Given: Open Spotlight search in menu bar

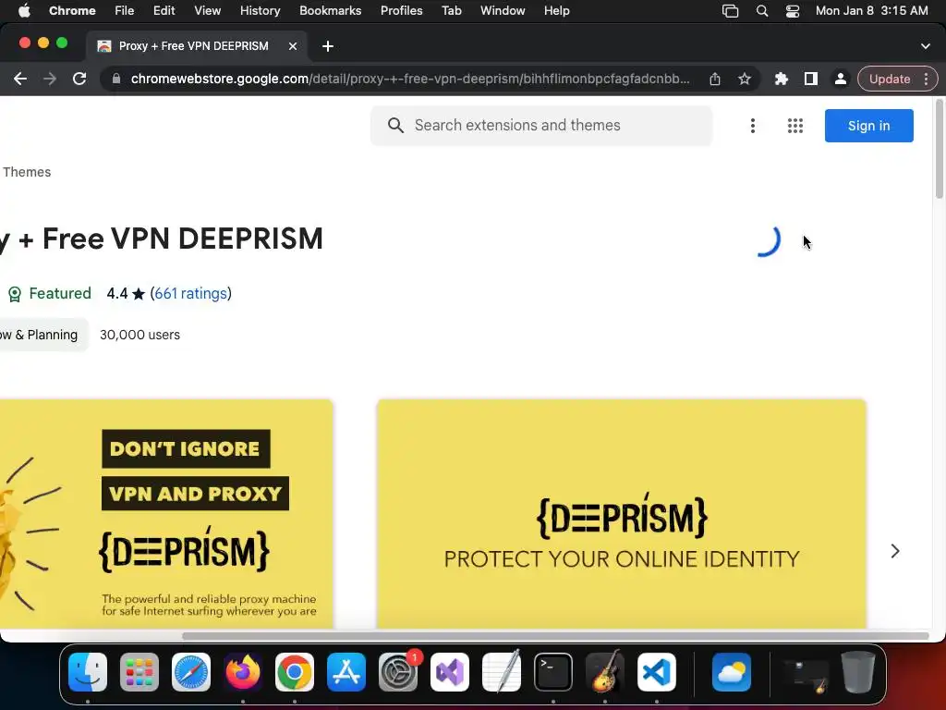Looking at the screenshot, I should 762,10.
